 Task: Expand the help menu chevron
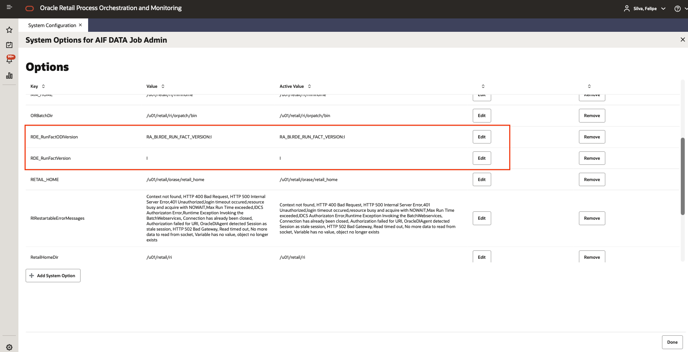coord(686,9)
